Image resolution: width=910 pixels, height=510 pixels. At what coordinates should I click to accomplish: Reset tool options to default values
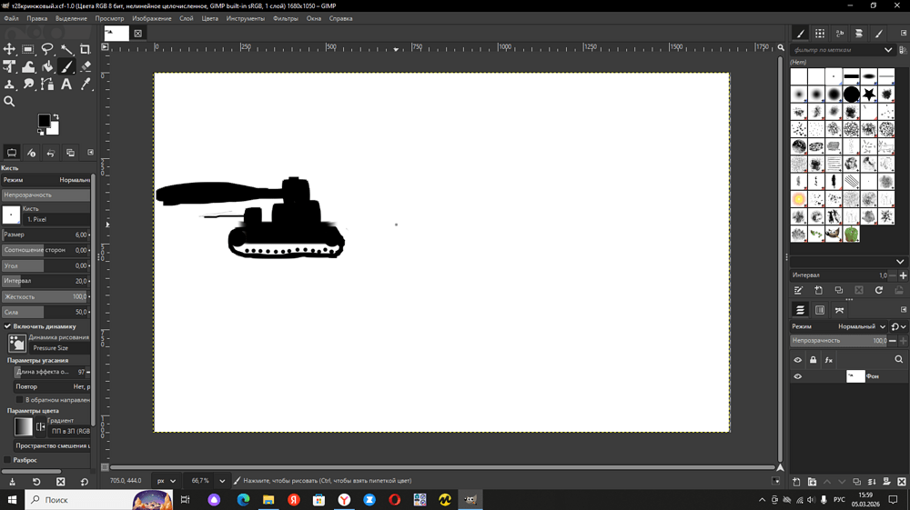(85, 482)
